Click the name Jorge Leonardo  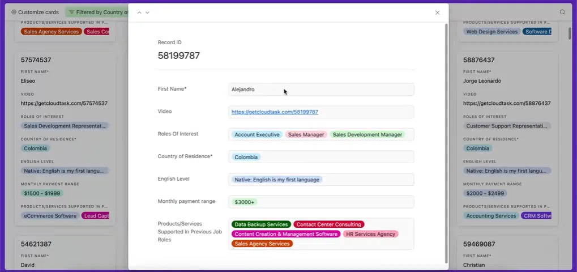pos(482,80)
